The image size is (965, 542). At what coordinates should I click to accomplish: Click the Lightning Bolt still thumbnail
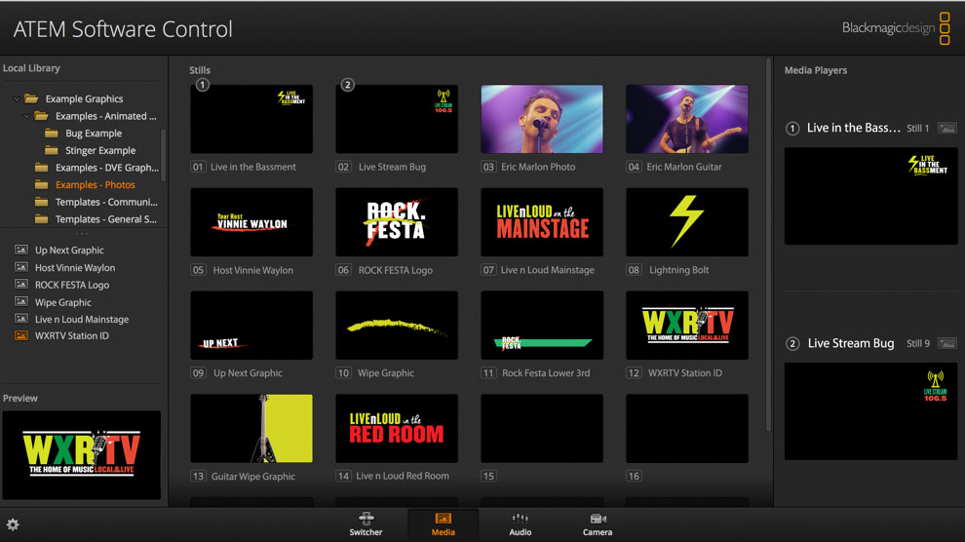coord(686,222)
